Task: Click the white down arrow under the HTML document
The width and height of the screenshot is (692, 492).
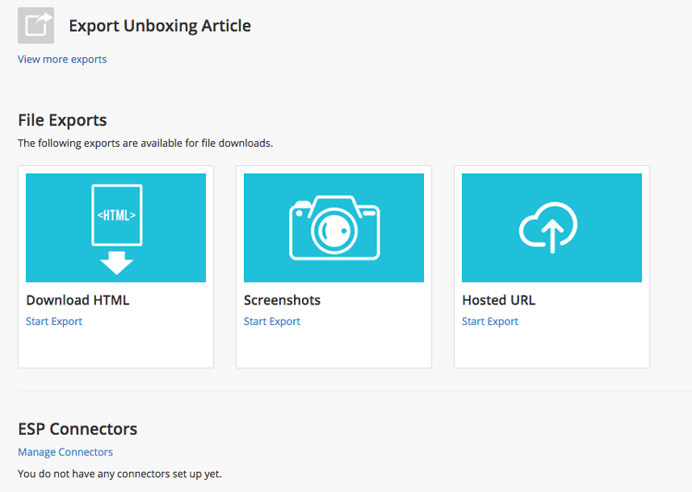Action: click(x=117, y=263)
